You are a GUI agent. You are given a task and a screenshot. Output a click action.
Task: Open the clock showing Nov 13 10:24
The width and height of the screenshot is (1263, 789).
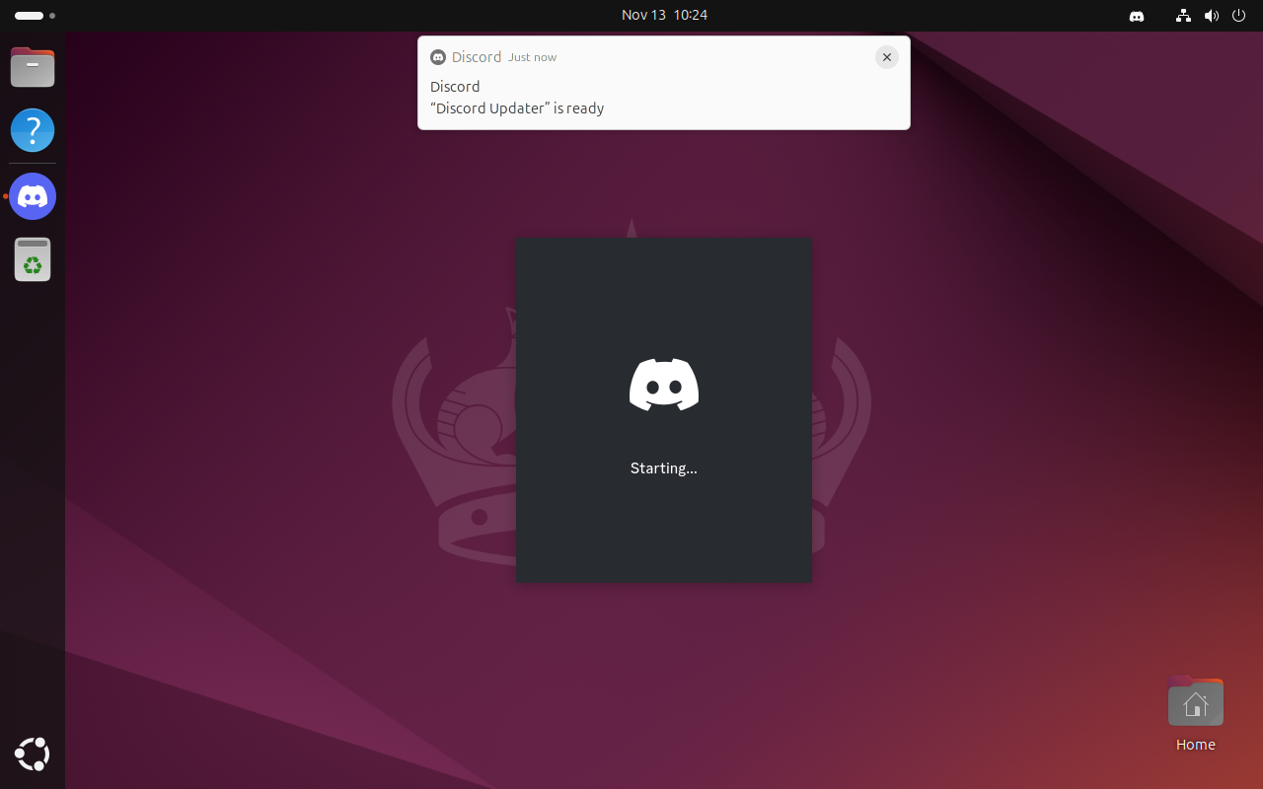point(664,15)
